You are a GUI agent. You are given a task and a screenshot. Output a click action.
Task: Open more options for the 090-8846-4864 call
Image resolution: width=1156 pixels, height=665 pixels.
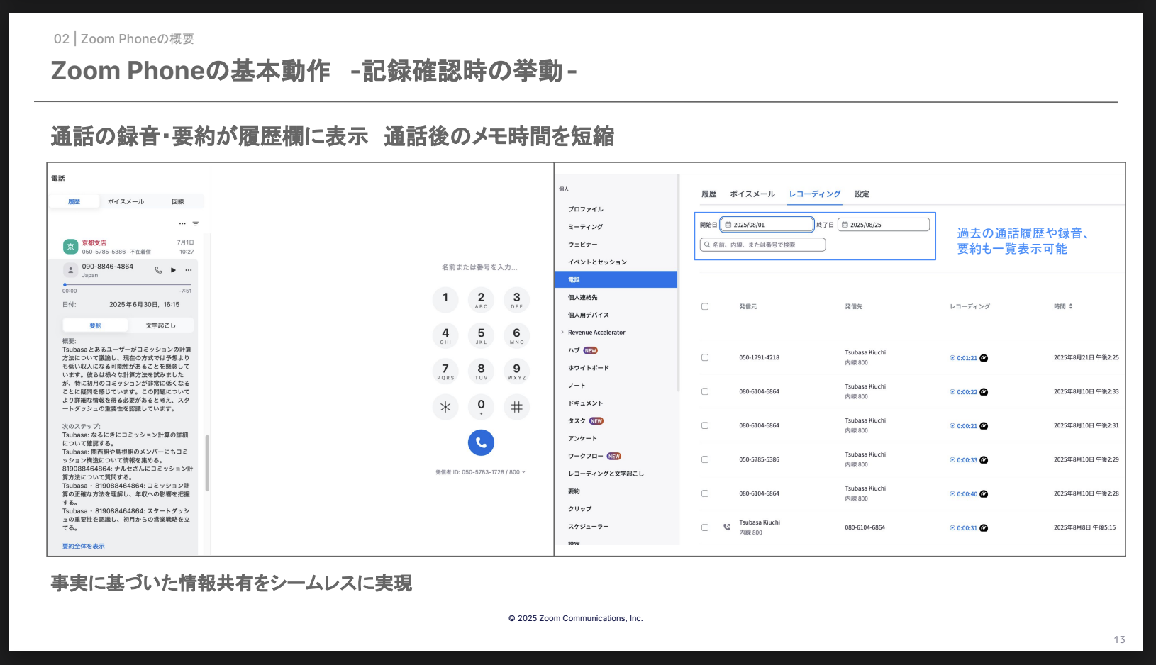[189, 270]
